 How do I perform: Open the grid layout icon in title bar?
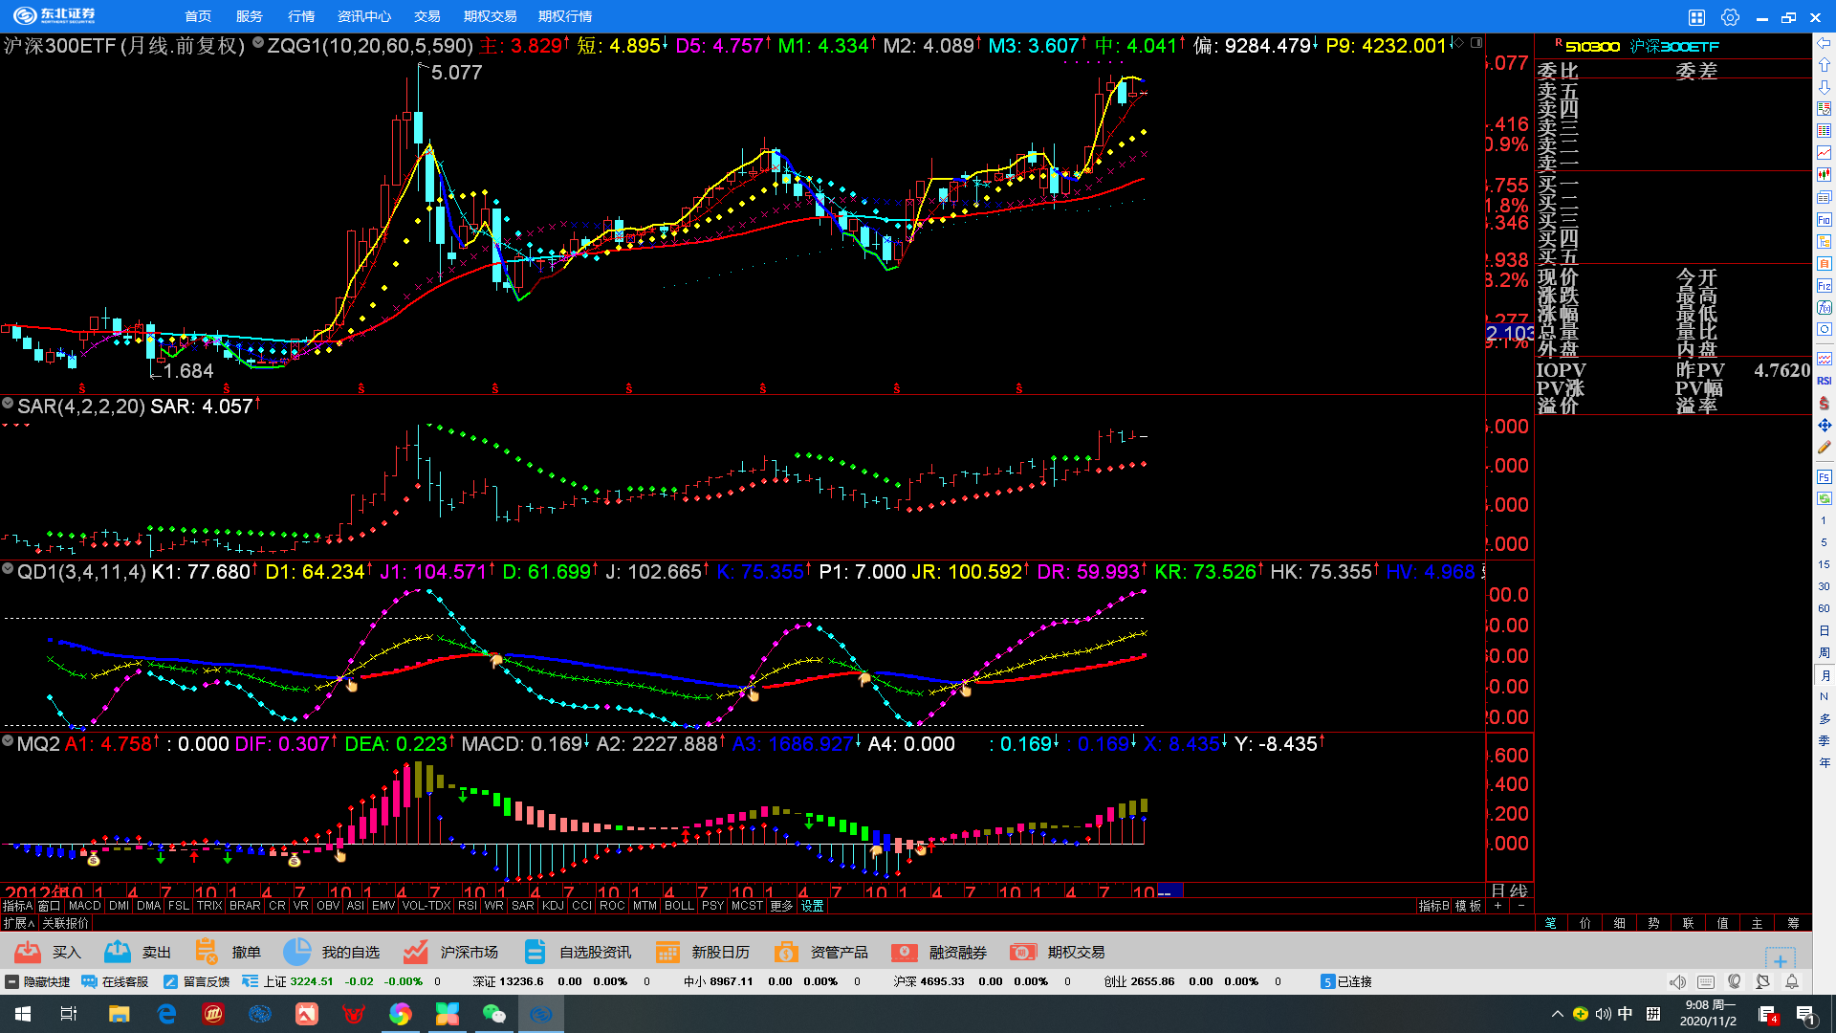pos(1696,17)
